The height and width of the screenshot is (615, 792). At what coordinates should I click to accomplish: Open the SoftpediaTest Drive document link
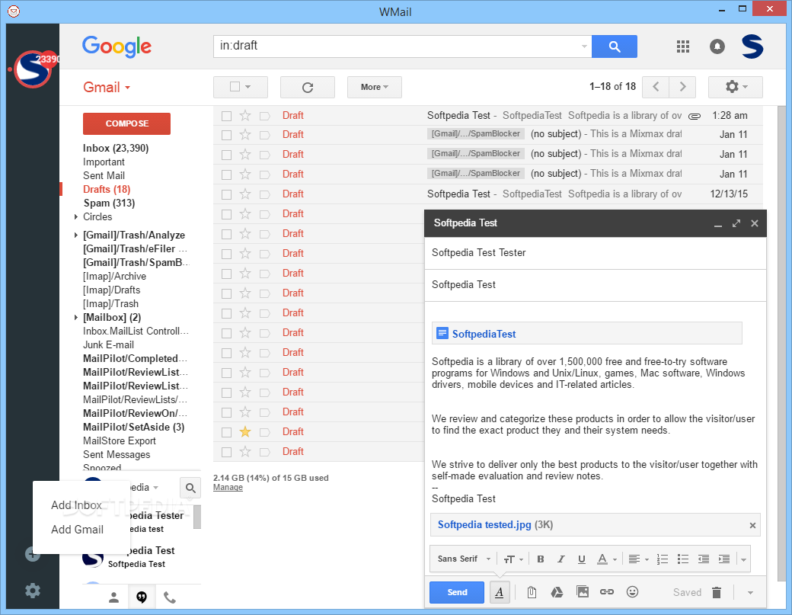pyautogui.click(x=484, y=334)
